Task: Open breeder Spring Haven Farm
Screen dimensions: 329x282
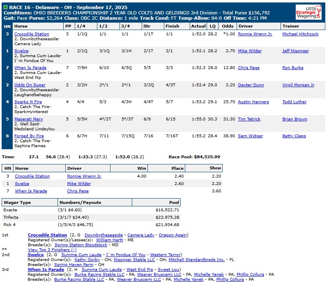Action: [74, 265]
